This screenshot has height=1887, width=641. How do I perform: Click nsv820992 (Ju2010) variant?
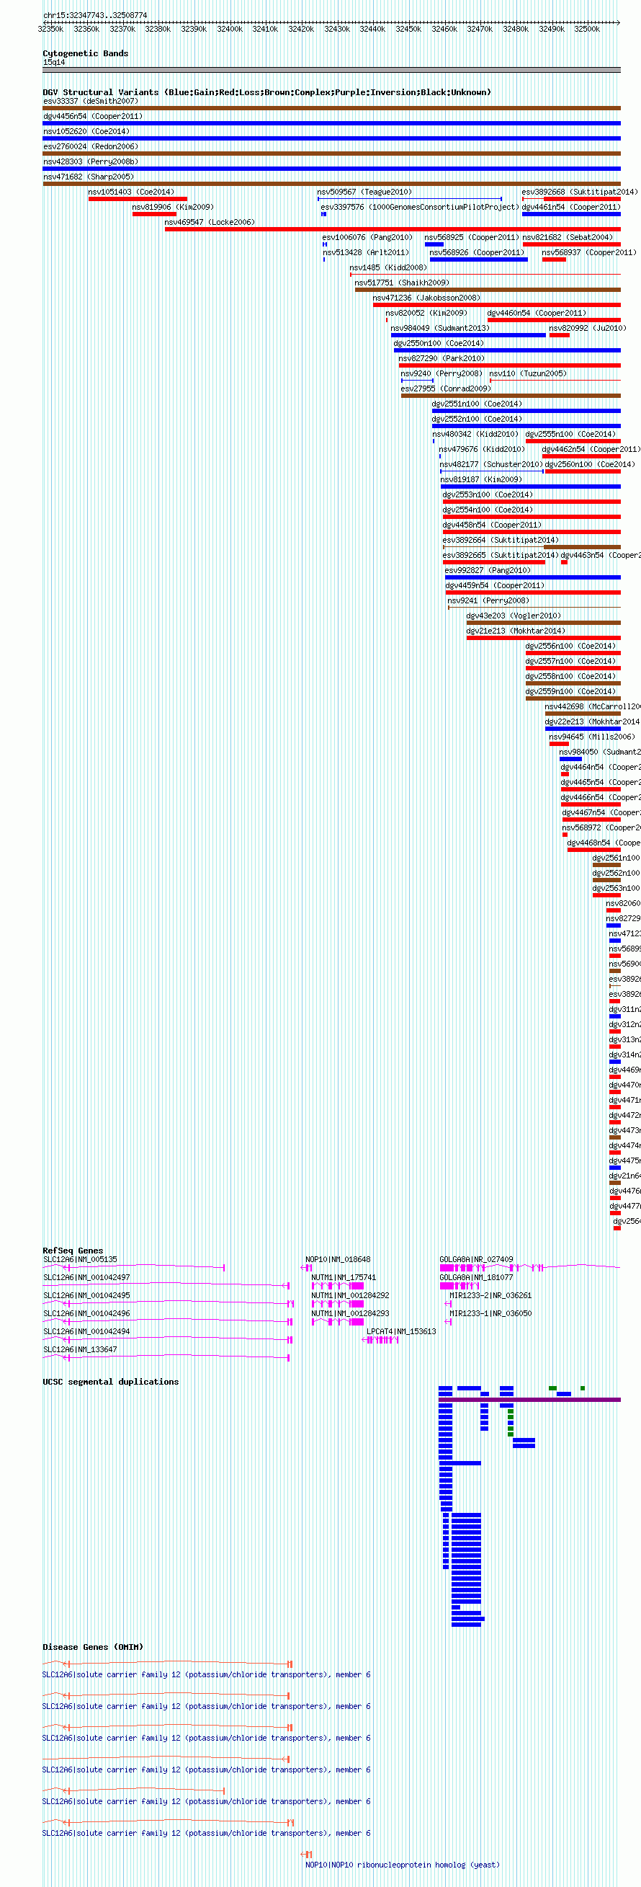[x=559, y=335]
